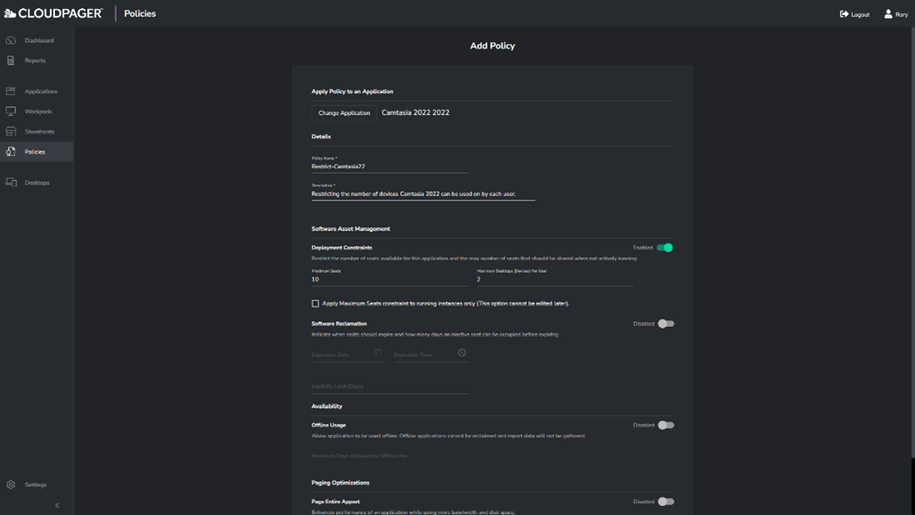
Task: Click the Desktops devices icon
Action: [11, 182]
